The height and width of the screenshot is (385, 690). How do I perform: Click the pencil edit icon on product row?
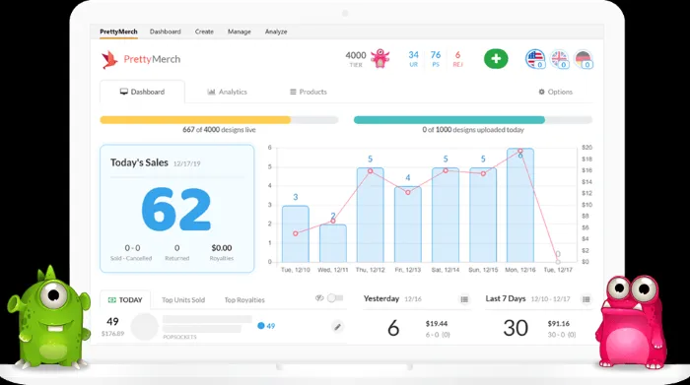[x=337, y=327]
